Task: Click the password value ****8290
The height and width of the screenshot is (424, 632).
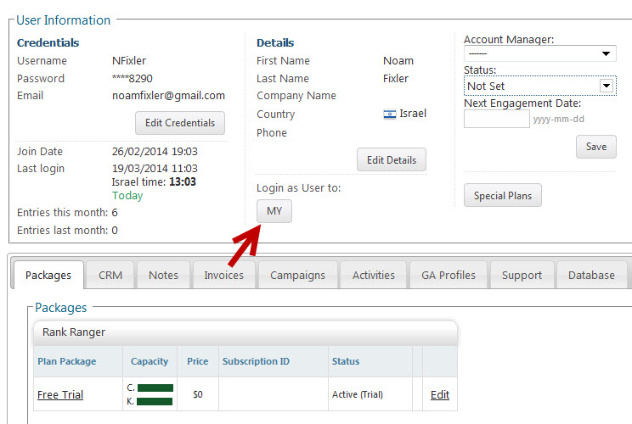Action: pos(133,79)
